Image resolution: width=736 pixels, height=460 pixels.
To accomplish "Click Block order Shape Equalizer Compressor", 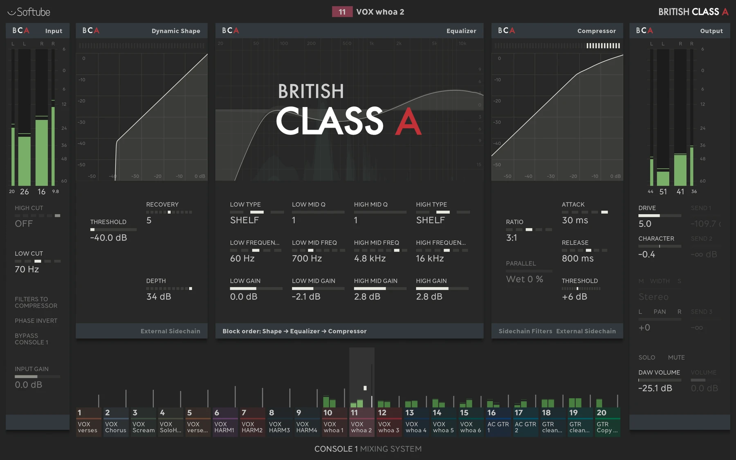I will 294,331.
